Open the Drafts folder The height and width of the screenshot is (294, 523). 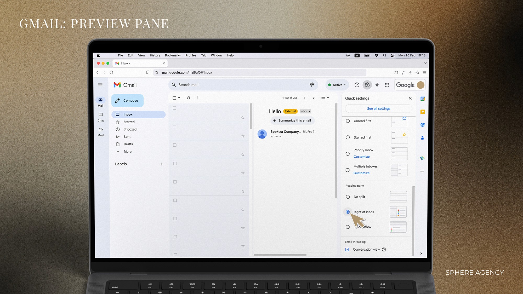coord(128,144)
